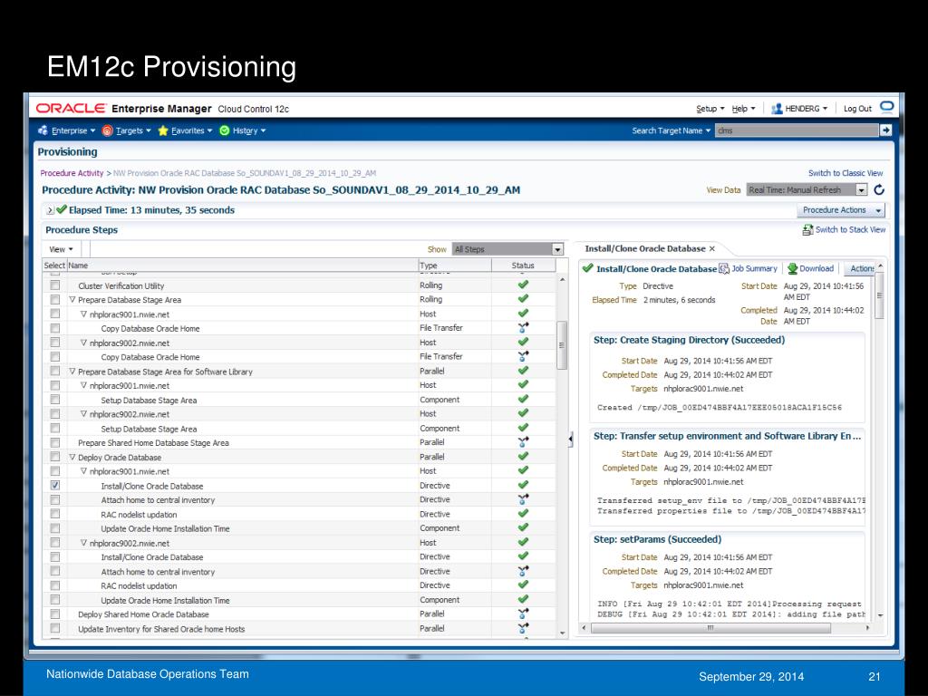928x696 pixels.
Task: Click the Switch to Stack View icon
Action: (x=807, y=229)
